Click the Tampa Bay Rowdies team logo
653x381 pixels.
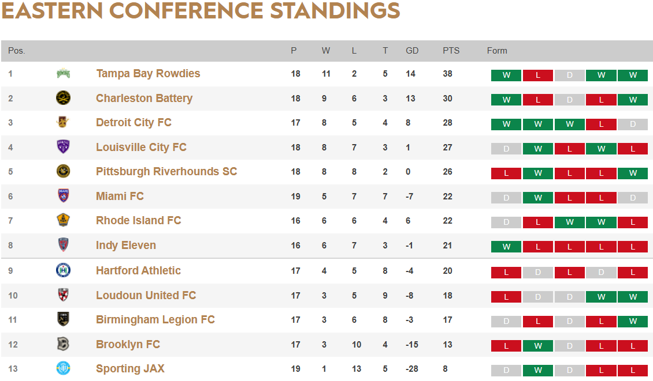pyautogui.click(x=64, y=74)
